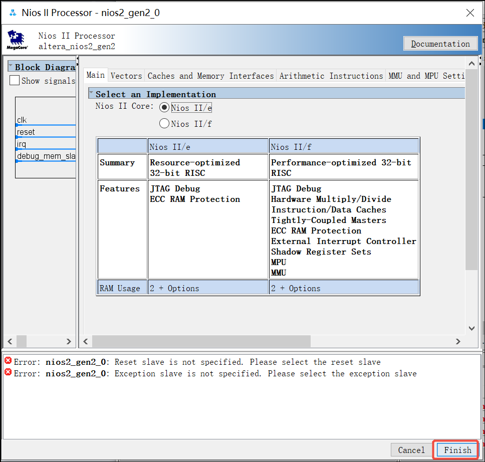Click the main panel vertical scrollbar thumb
This screenshot has height=462, width=485.
pyautogui.click(x=471, y=169)
